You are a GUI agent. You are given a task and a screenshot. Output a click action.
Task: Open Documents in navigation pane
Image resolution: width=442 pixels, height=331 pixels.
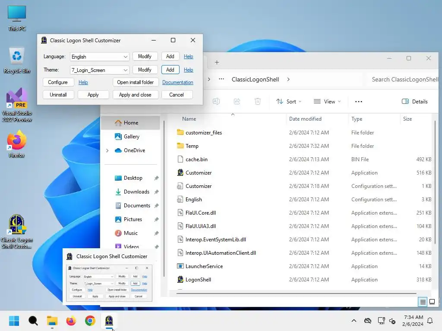(x=133, y=206)
